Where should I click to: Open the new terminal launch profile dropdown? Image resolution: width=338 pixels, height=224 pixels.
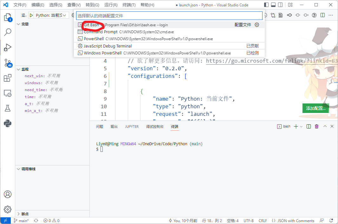(301, 127)
